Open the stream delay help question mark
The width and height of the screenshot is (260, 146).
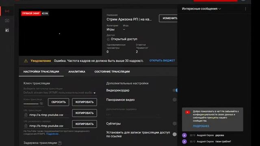point(60,143)
